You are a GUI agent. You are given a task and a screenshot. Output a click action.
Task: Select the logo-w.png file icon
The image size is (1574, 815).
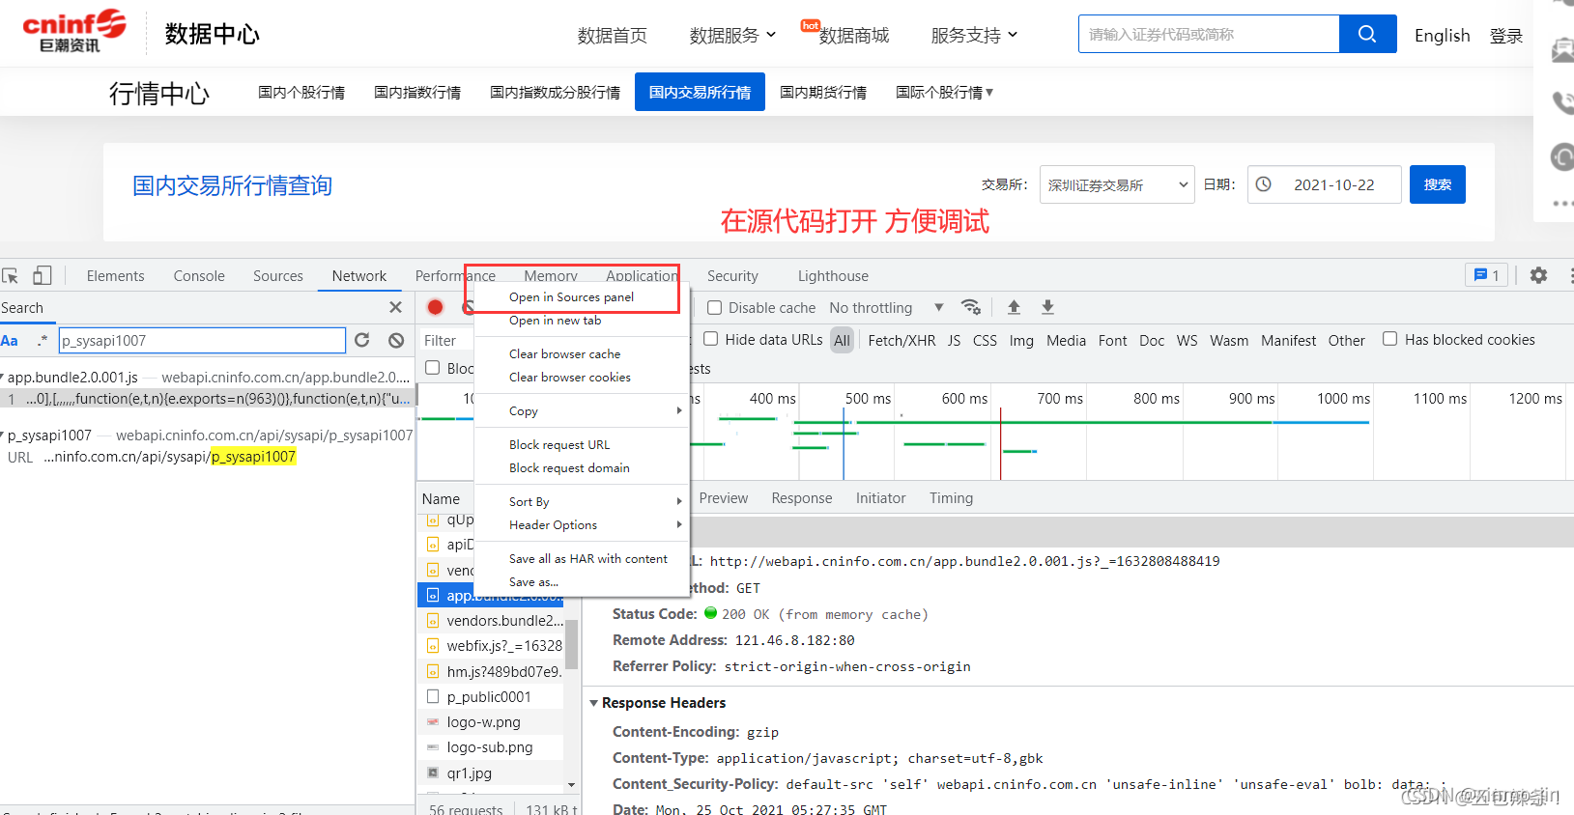433,722
